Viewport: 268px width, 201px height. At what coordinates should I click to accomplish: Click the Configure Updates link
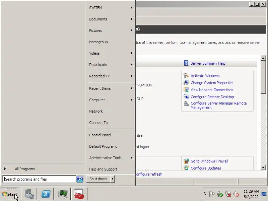coord(206,168)
